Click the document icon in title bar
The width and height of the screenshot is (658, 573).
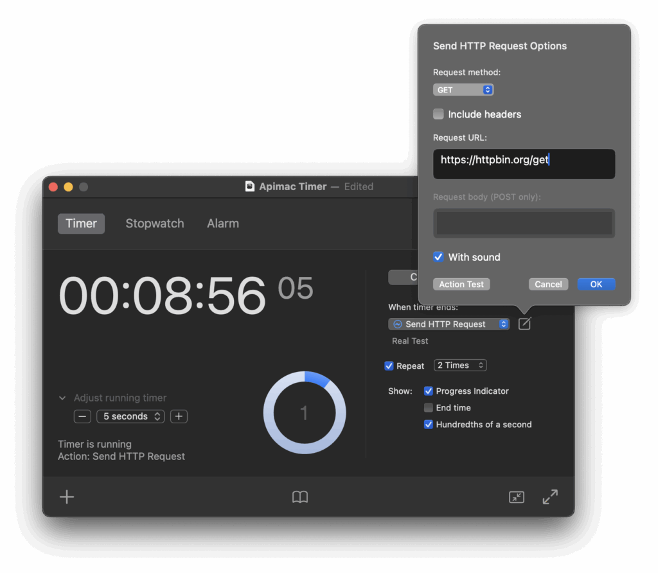coord(250,186)
